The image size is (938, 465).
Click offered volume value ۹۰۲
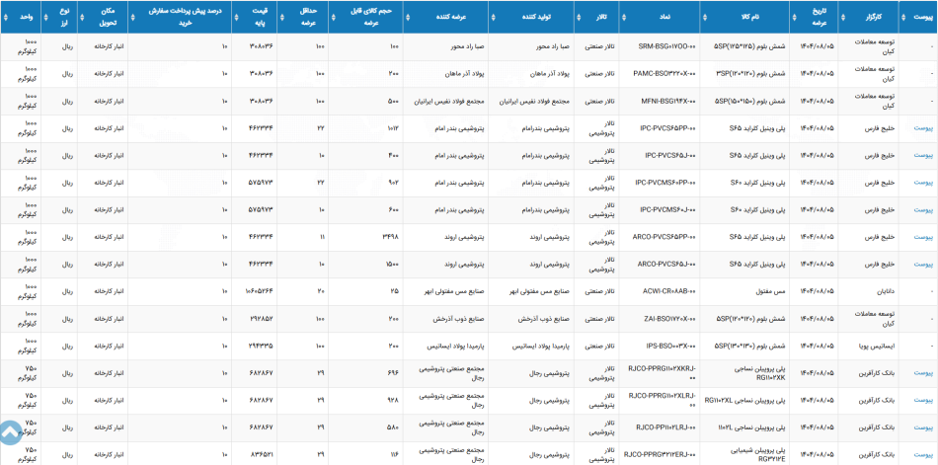[394, 183]
